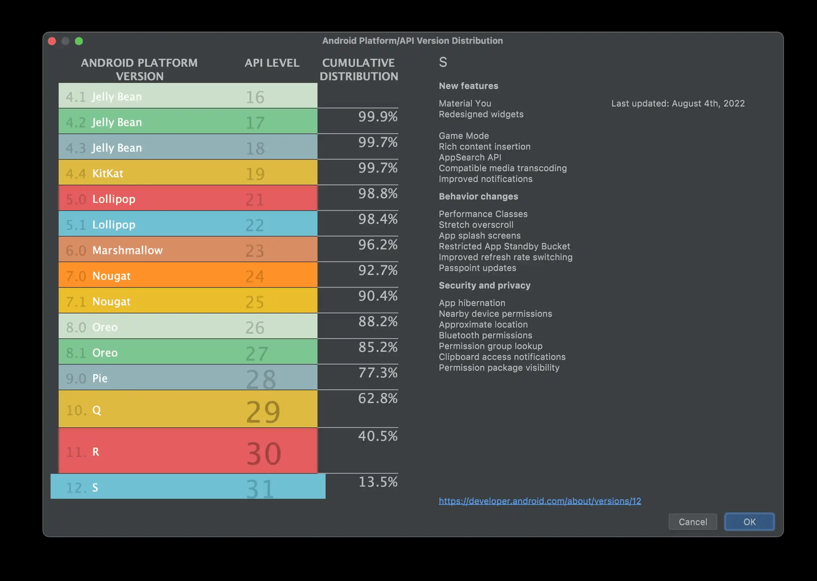Select the 4.1 Jelly Bean row

[x=188, y=96]
